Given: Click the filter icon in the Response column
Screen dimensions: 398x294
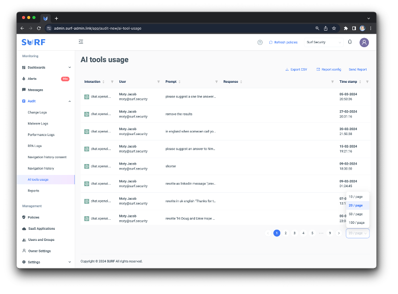Looking at the screenshot, I should 332,82.
